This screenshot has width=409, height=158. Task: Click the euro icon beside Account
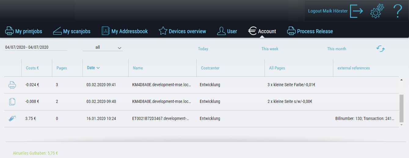(x=252, y=31)
